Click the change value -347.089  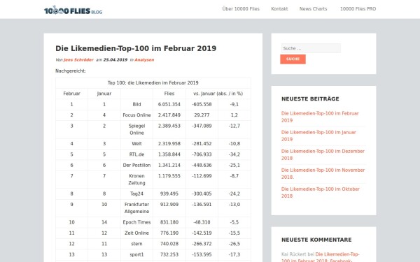tap(202, 126)
